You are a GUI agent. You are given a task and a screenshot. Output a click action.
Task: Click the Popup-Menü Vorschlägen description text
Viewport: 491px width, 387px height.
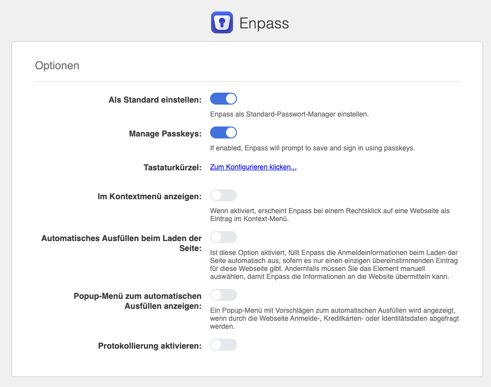coord(334,318)
